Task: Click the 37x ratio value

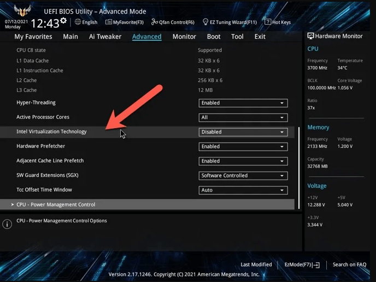Action: (x=311, y=108)
